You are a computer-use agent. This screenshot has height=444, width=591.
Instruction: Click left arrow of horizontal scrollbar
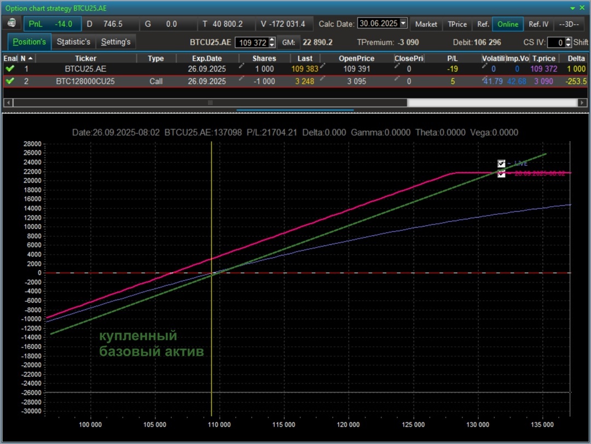click(x=8, y=102)
